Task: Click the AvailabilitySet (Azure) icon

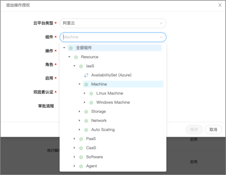Action: click(x=86, y=75)
